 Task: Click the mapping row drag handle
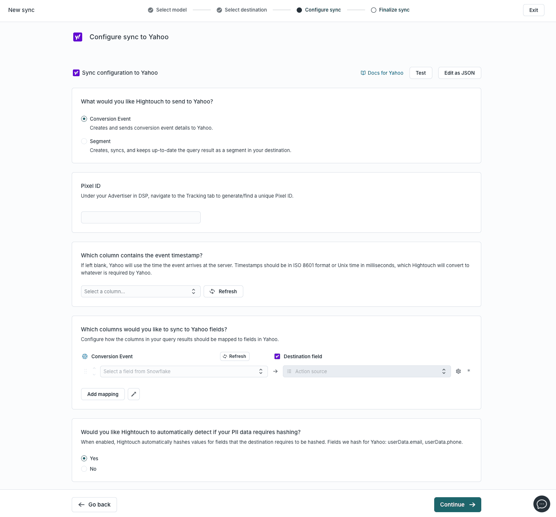[85, 371]
